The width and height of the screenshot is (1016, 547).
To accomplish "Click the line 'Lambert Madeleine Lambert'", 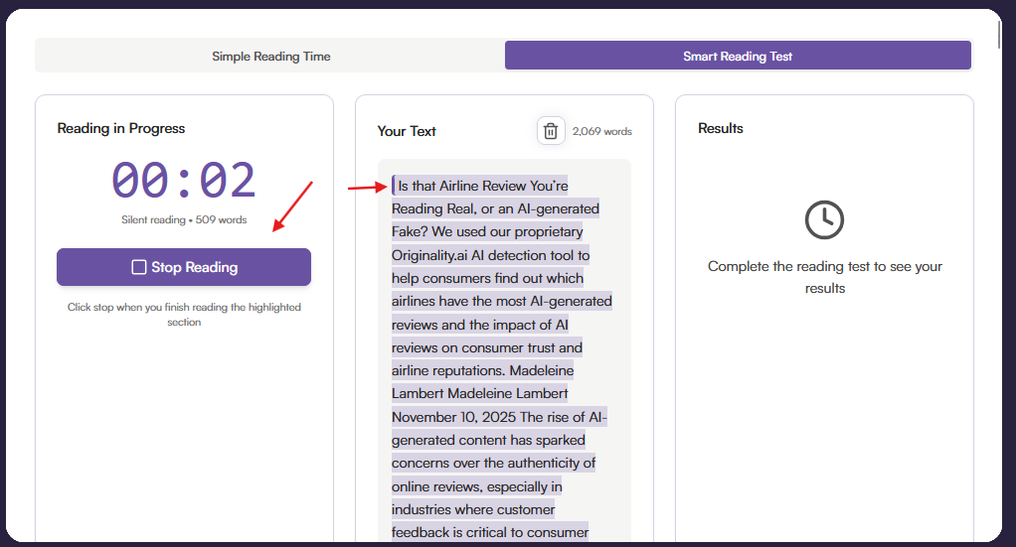I will pyautogui.click(x=479, y=393).
